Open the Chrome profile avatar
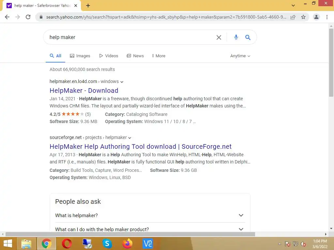This screenshot has height=250, width=334. [316, 17]
